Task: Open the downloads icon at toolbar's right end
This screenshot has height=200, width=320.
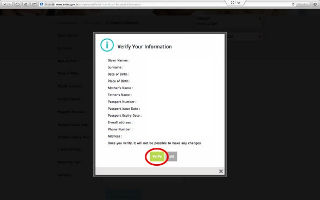Action: pos(315,4)
